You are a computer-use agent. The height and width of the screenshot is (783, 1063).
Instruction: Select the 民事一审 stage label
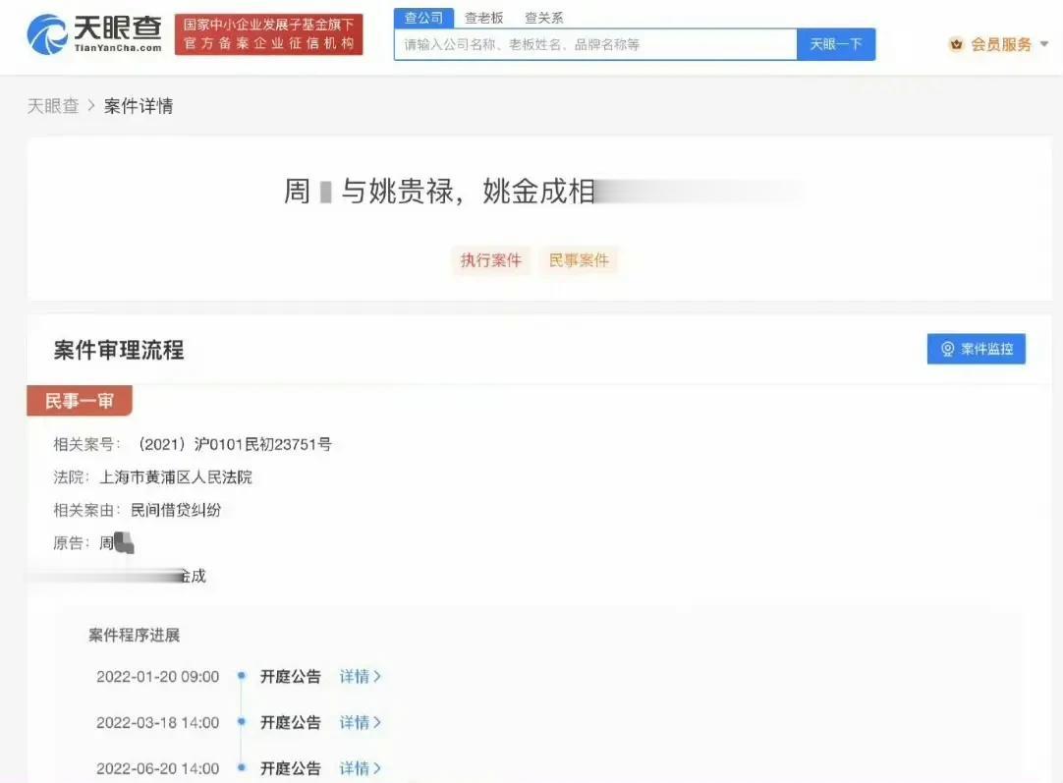[80, 401]
